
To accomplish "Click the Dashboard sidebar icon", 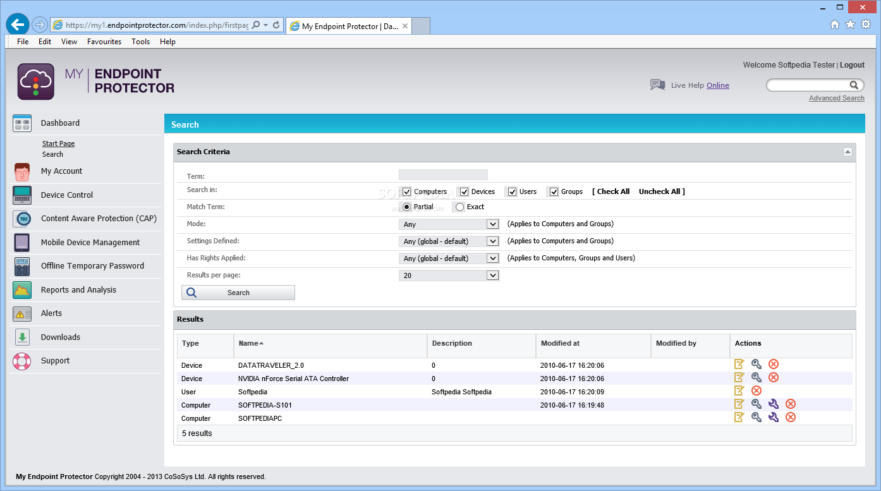I will [22, 123].
